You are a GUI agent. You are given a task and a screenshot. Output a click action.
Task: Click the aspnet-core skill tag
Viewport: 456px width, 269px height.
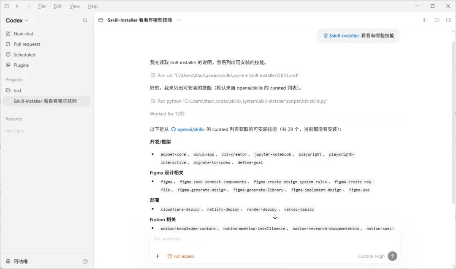coord(174,155)
